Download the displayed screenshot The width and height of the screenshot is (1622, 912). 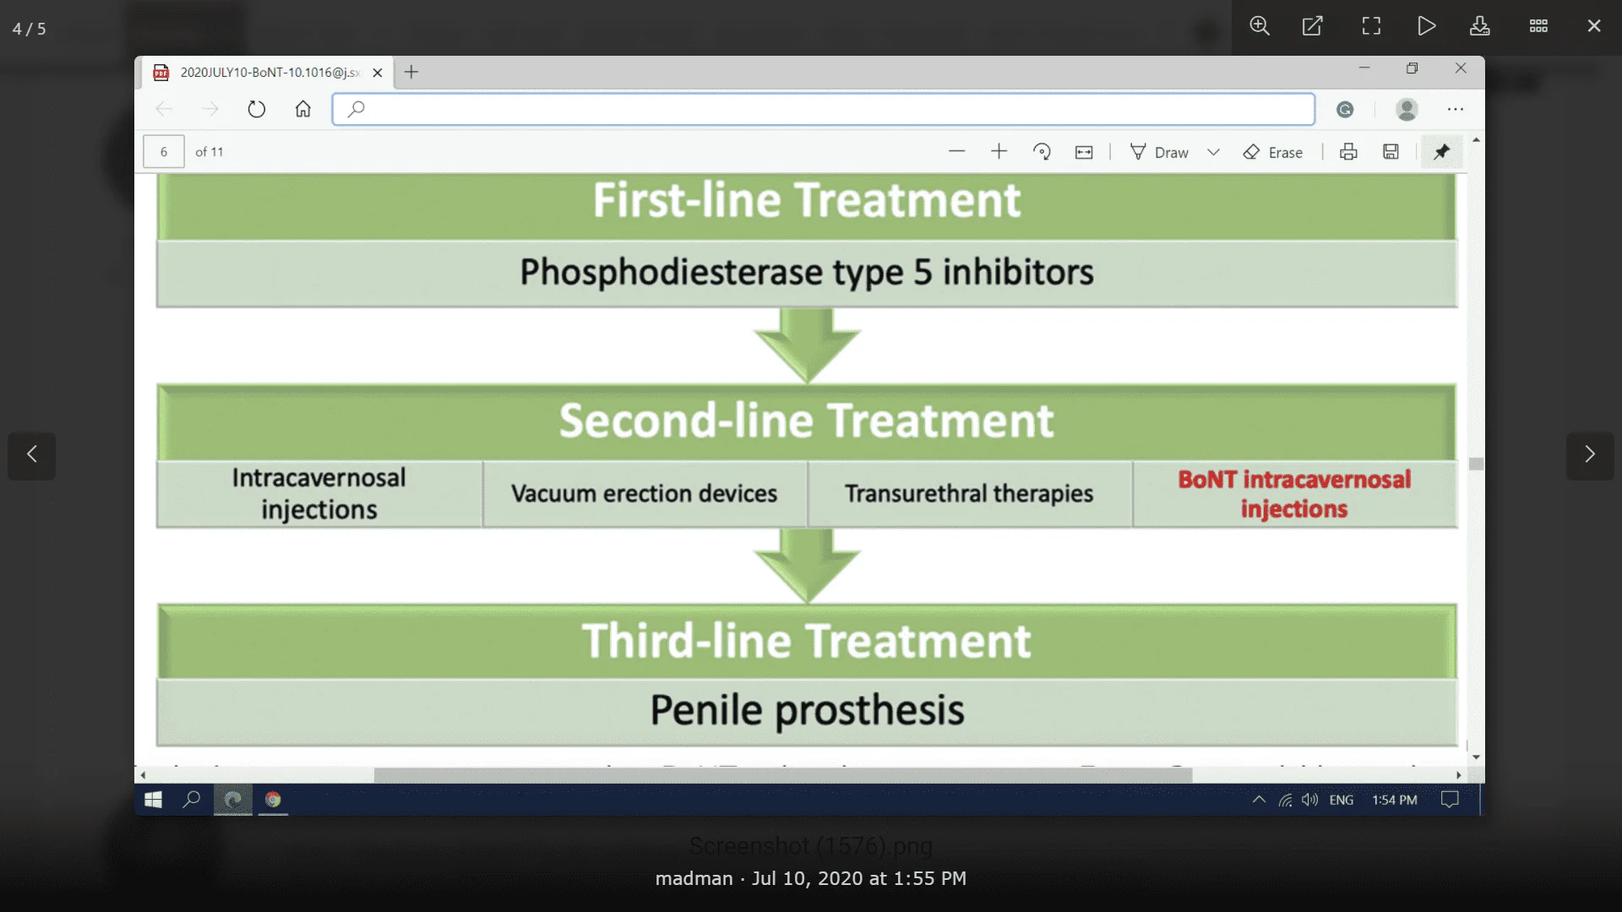[x=1480, y=26]
